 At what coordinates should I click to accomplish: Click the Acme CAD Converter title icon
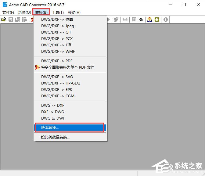(x=5, y=5)
